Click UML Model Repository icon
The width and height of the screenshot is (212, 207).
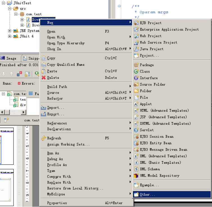coord(136,176)
